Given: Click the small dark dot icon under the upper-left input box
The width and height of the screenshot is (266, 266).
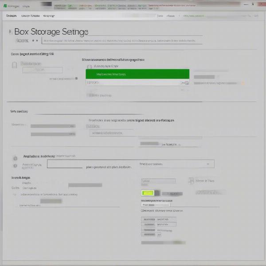Looking at the screenshot, I should (x=76, y=78).
